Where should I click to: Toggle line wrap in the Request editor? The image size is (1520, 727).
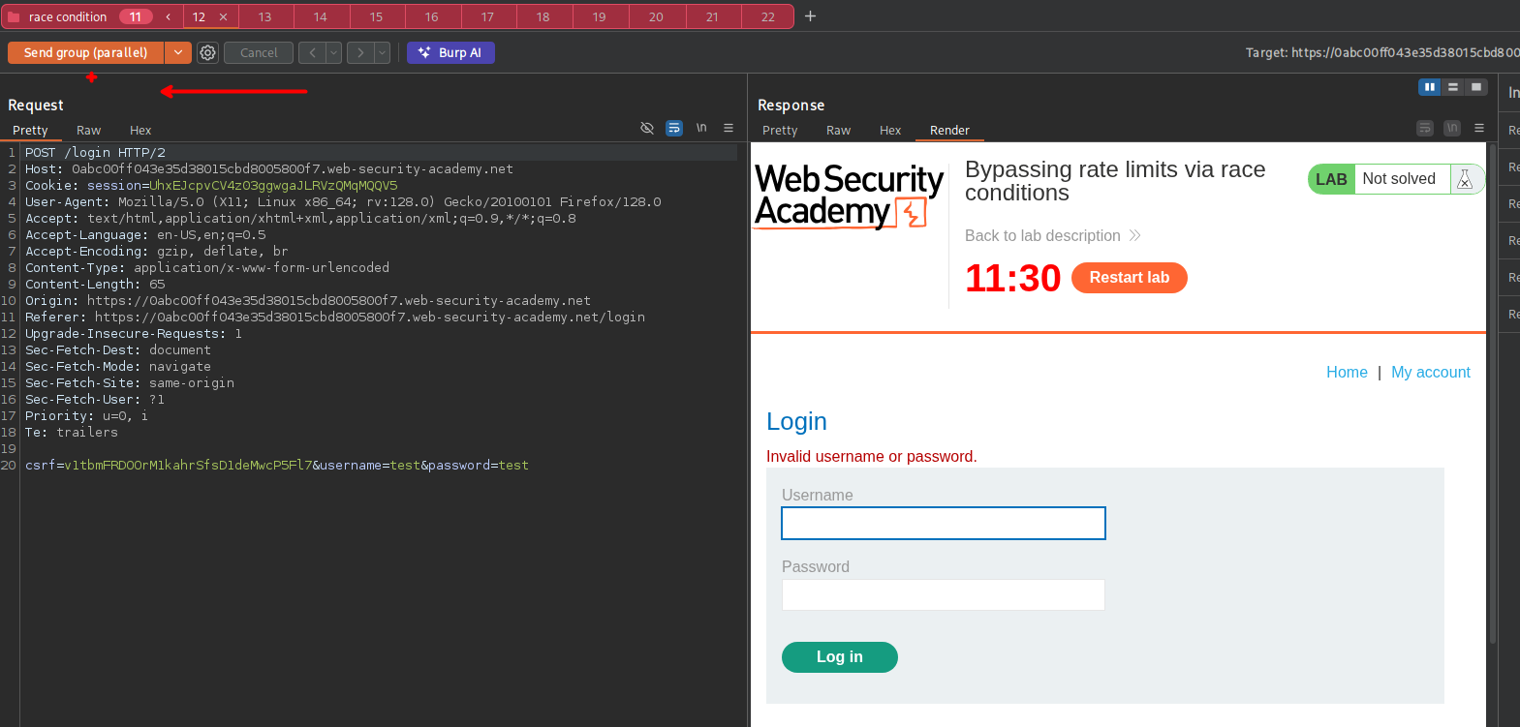674,128
